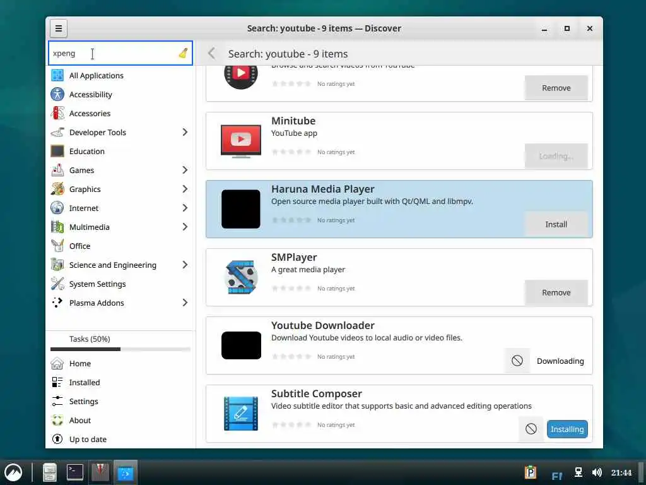Open the SMPlayer app icon

[x=241, y=277]
